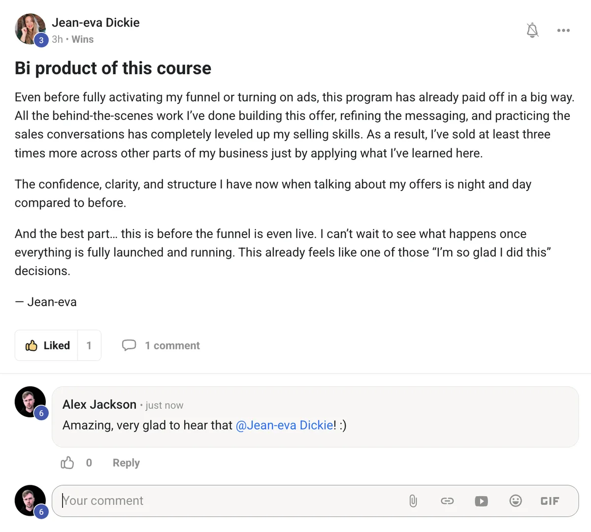Viewport: 591px width, 532px height.
Task: Open comments via the speech bubble icon
Action: coord(129,345)
